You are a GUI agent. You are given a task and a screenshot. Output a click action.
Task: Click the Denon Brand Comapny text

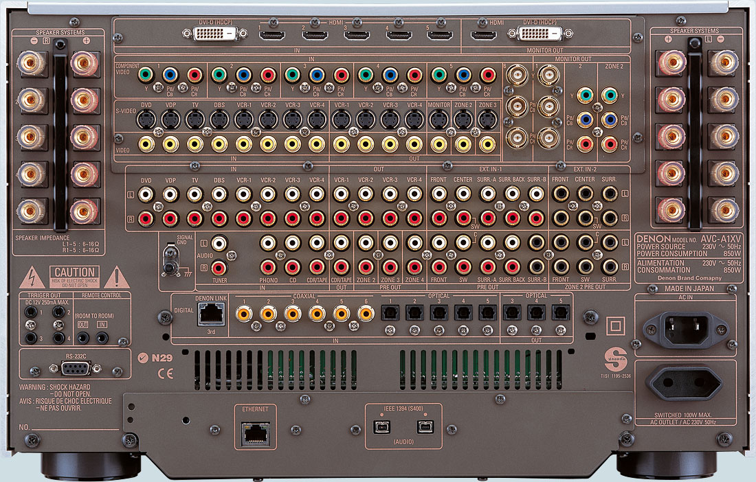click(x=690, y=278)
